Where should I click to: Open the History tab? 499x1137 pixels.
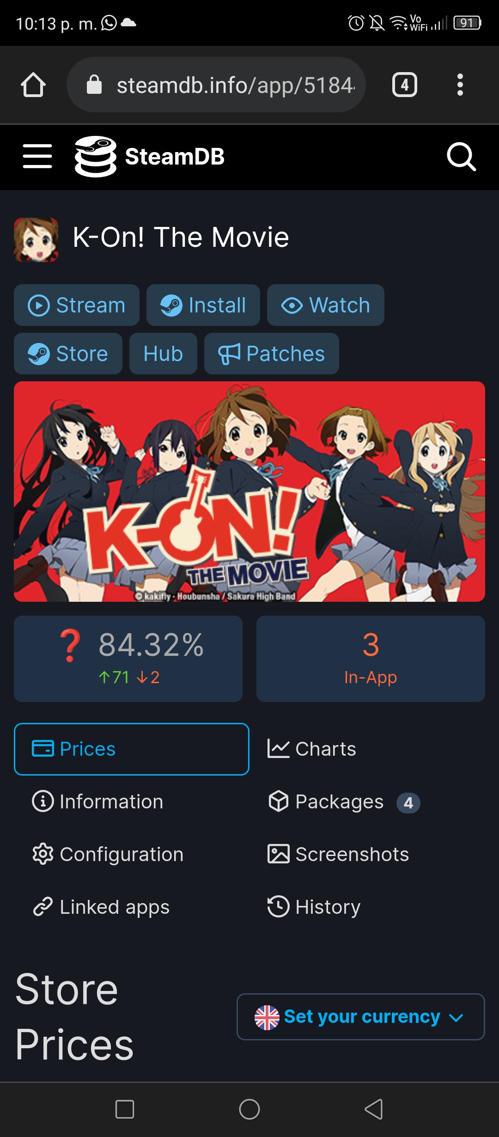point(314,907)
